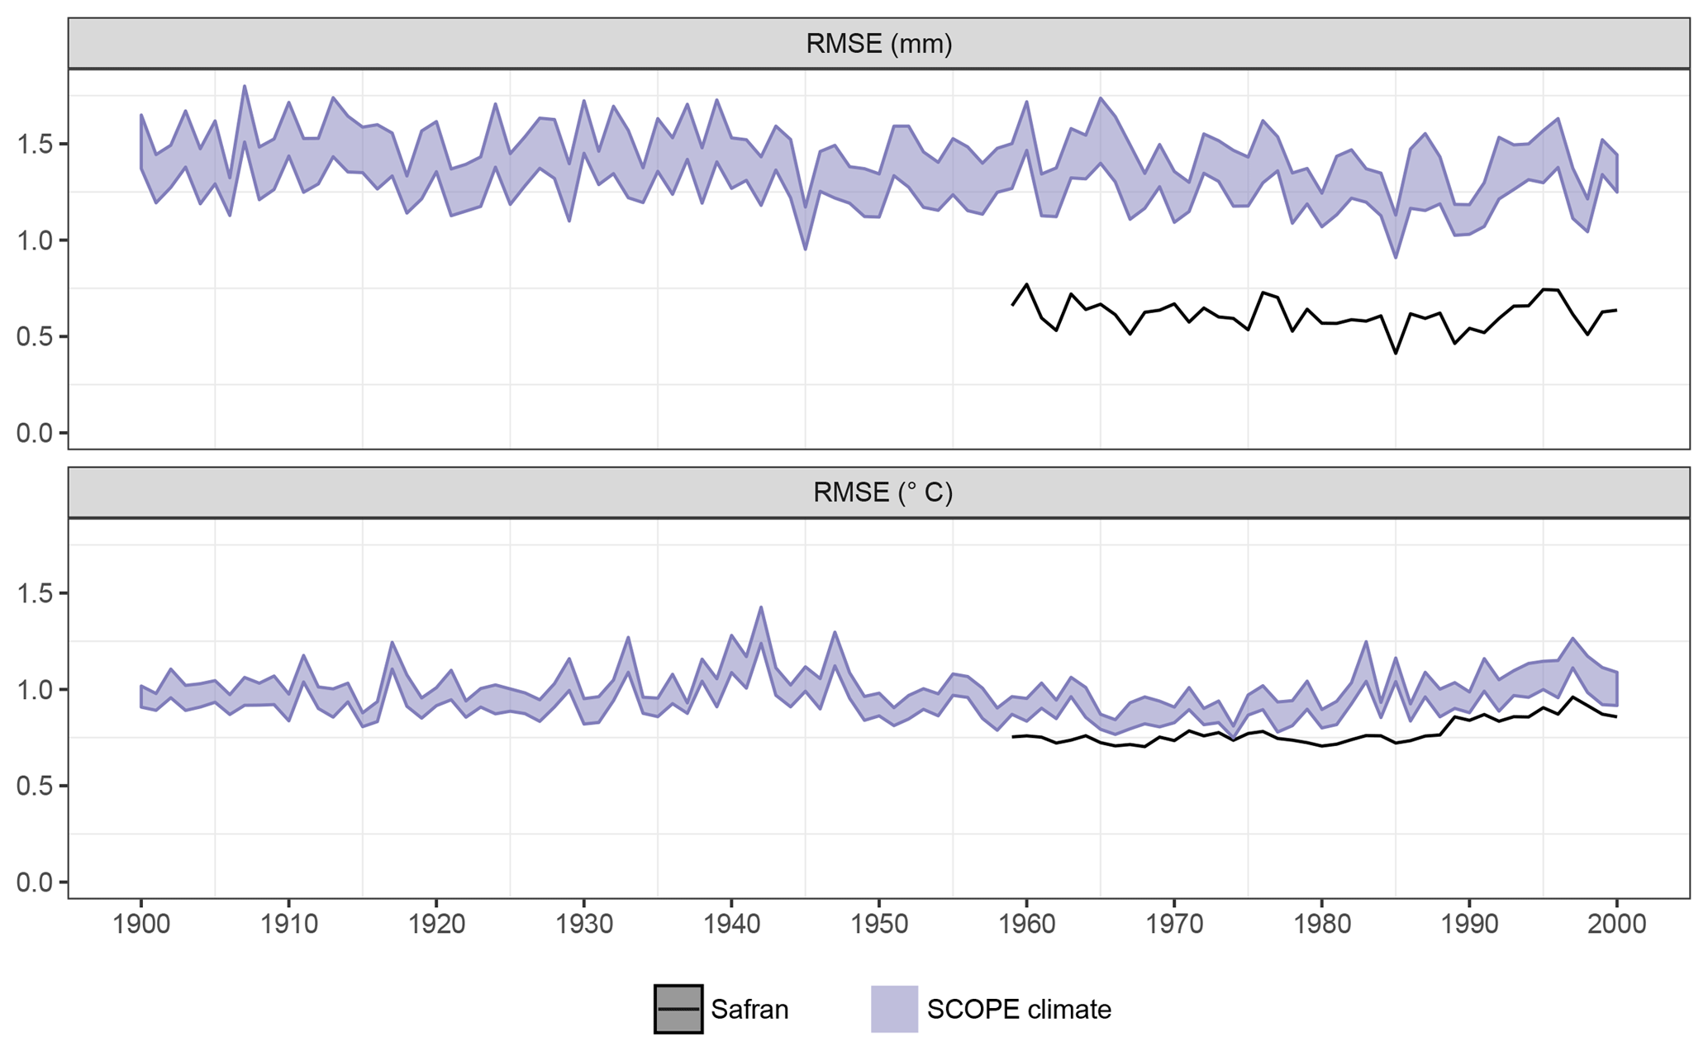Click 1.5 y-axis label in top panel
This screenshot has width=1708, height=1051.
[36, 145]
